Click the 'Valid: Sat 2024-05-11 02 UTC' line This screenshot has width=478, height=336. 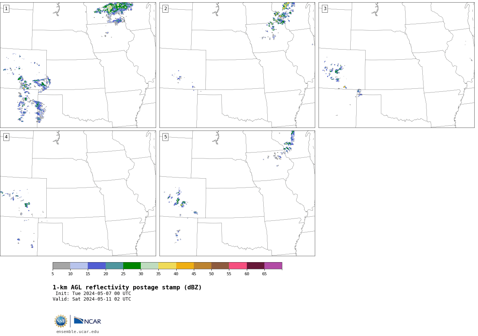[x=92, y=299]
